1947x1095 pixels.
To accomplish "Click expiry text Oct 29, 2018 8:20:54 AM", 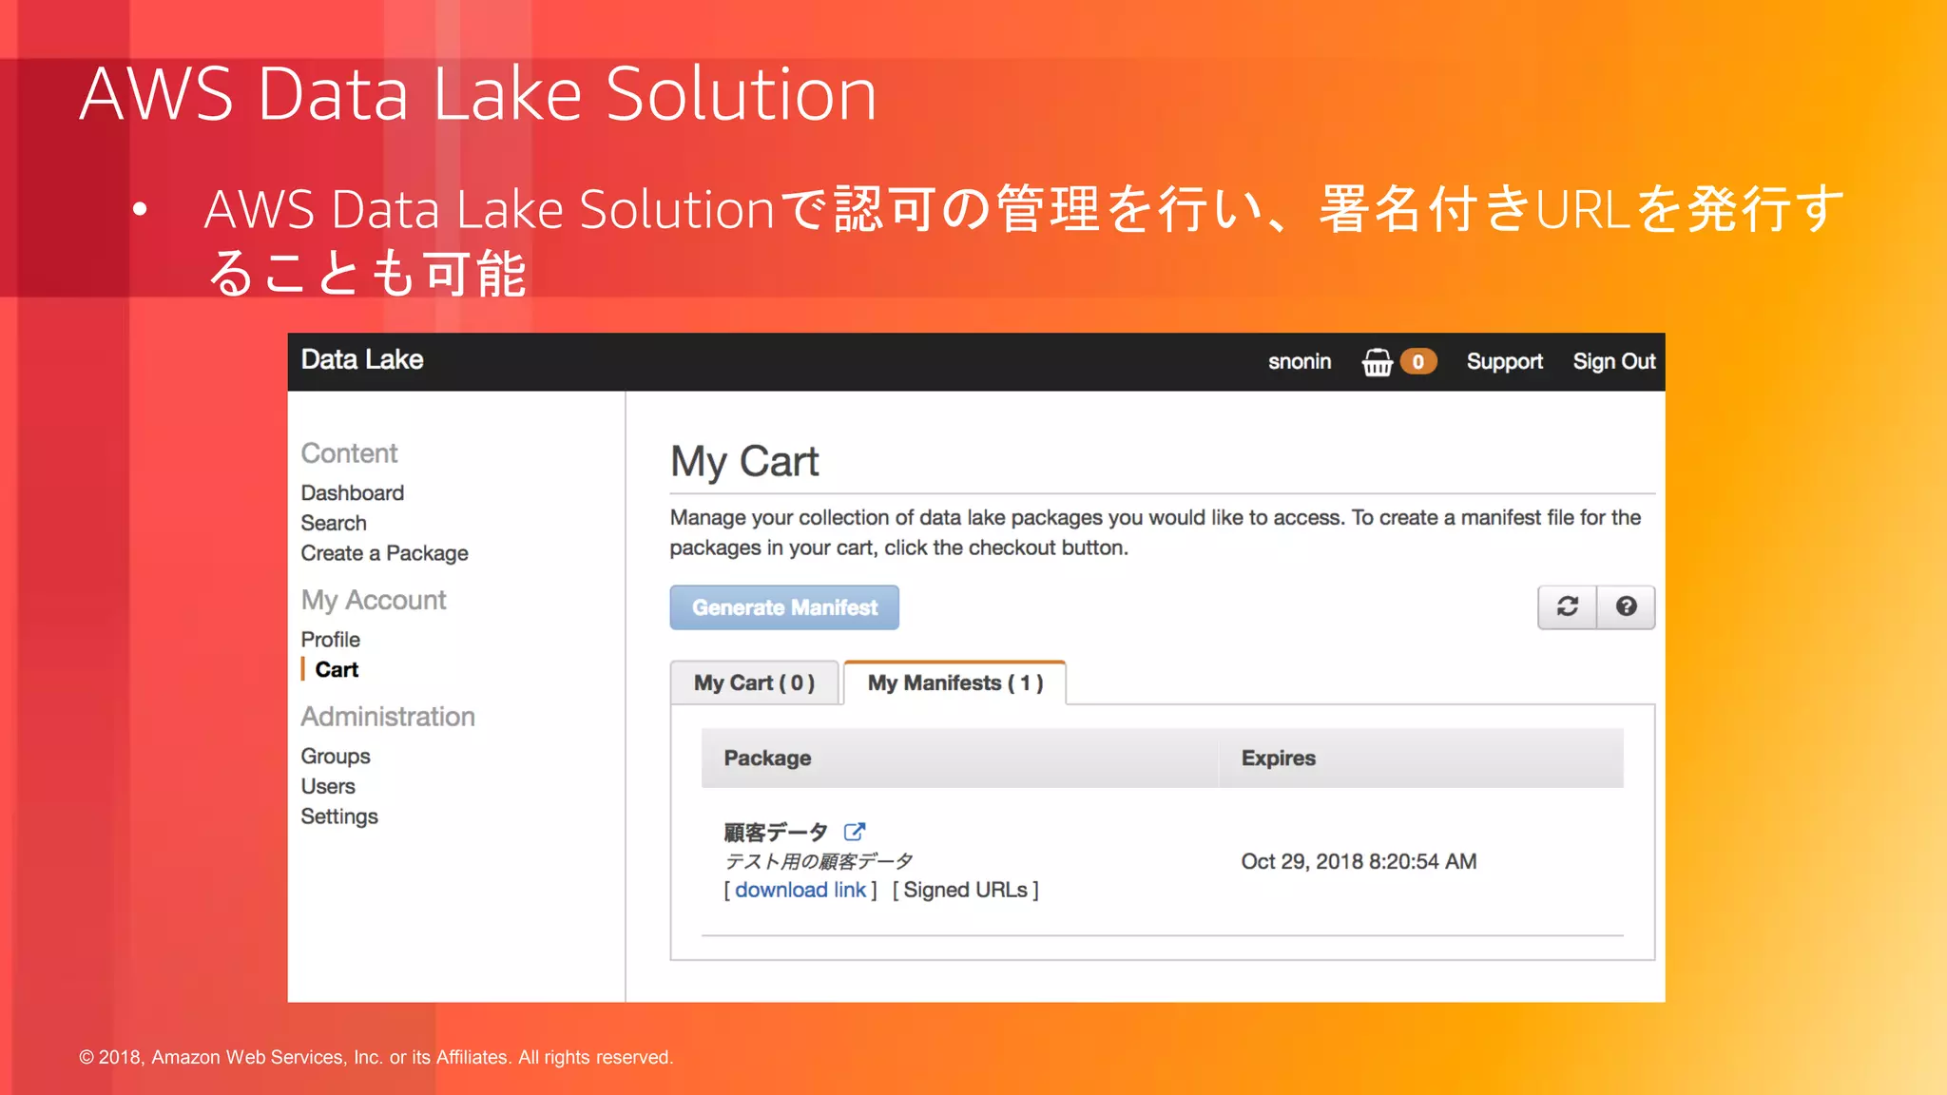I will (1359, 861).
